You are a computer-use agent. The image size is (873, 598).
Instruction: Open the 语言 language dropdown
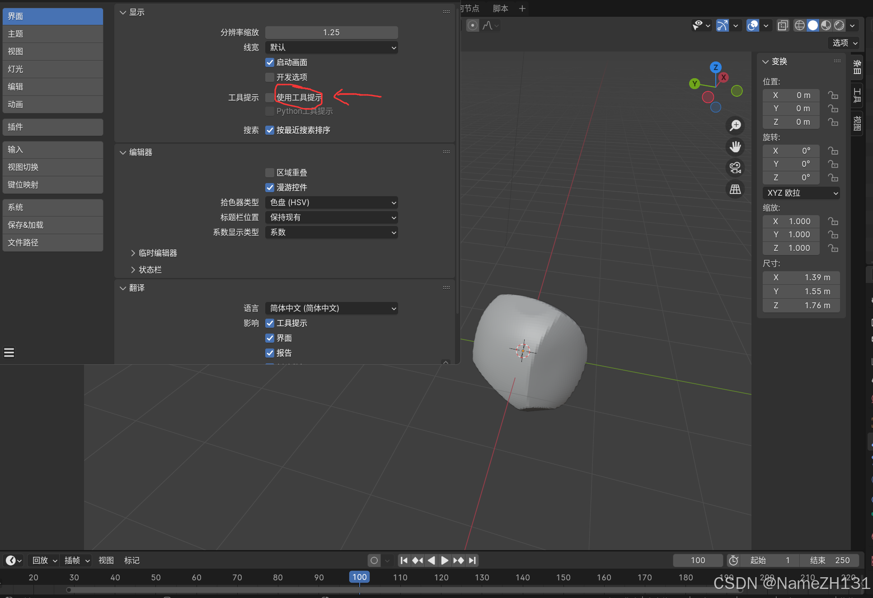[331, 308]
